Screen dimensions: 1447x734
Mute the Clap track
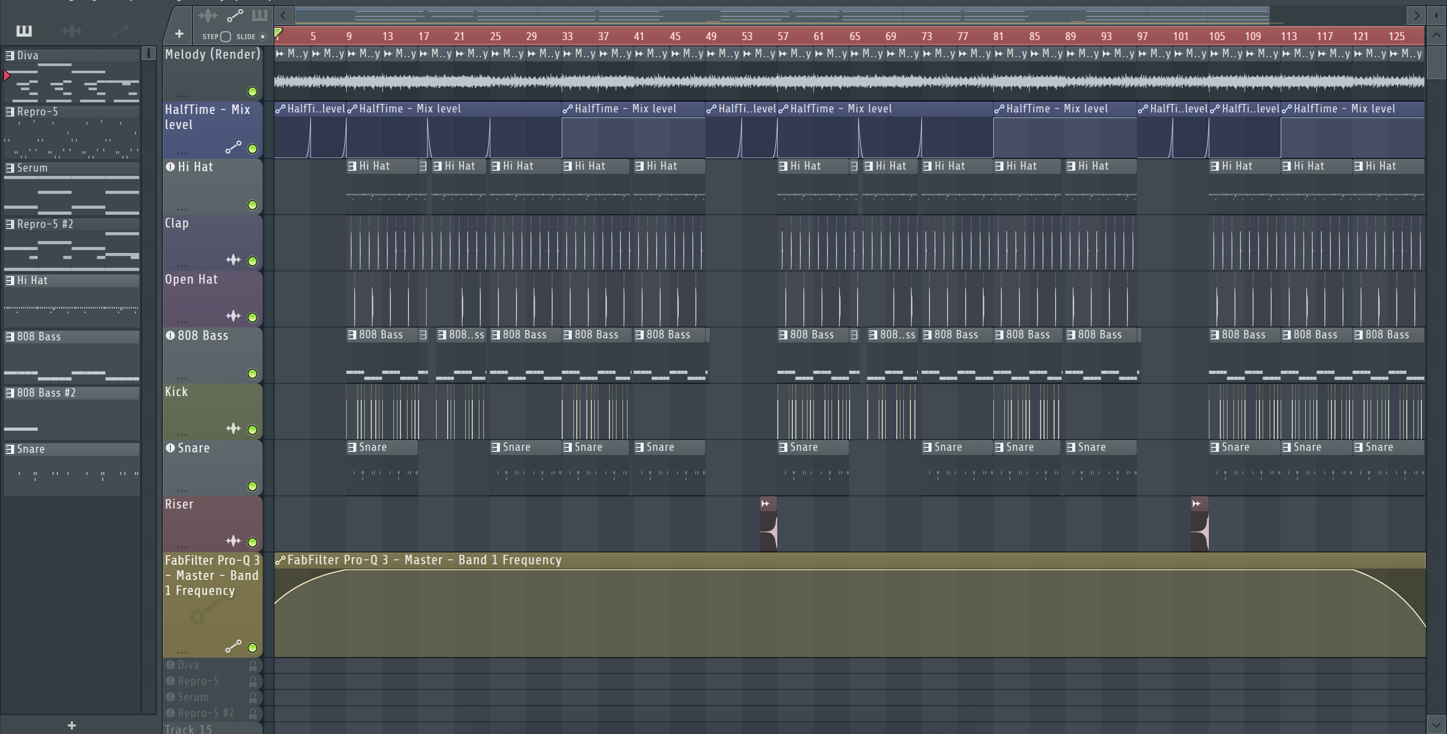[252, 261]
